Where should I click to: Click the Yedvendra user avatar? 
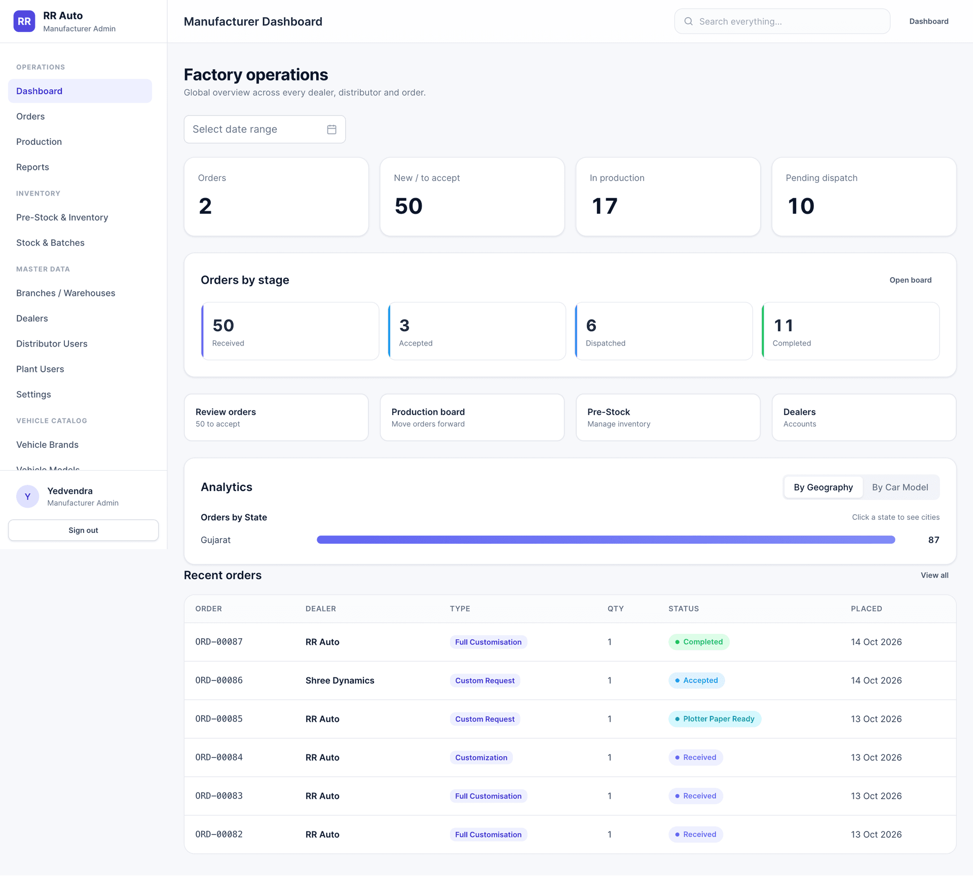(27, 497)
